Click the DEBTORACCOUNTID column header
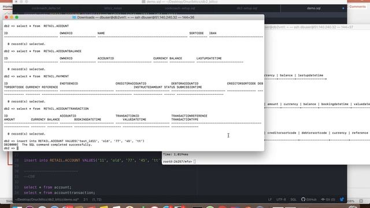The width and height of the screenshot is (370, 208). (185, 83)
